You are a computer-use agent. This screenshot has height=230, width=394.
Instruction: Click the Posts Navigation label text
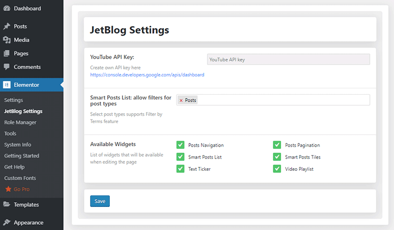coord(206,145)
